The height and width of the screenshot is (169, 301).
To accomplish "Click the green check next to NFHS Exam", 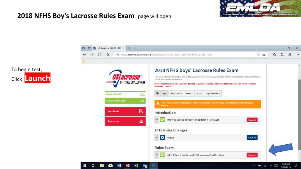I will 162,155.
